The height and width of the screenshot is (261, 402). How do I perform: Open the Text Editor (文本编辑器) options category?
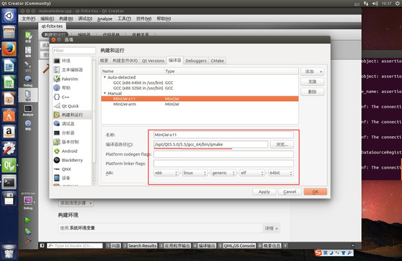click(72, 70)
